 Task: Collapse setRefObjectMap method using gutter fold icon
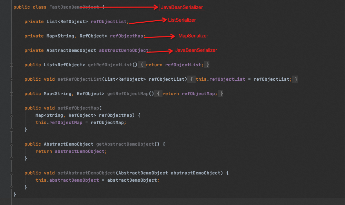(11, 115)
